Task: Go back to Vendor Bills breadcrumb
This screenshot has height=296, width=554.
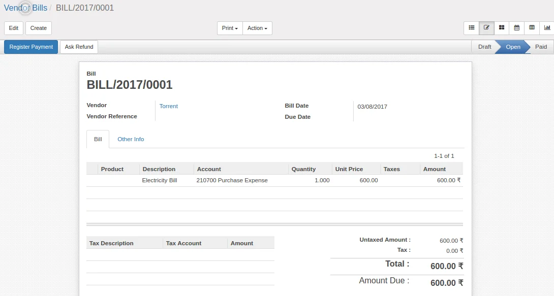Action: pyautogui.click(x=25, y=8)
